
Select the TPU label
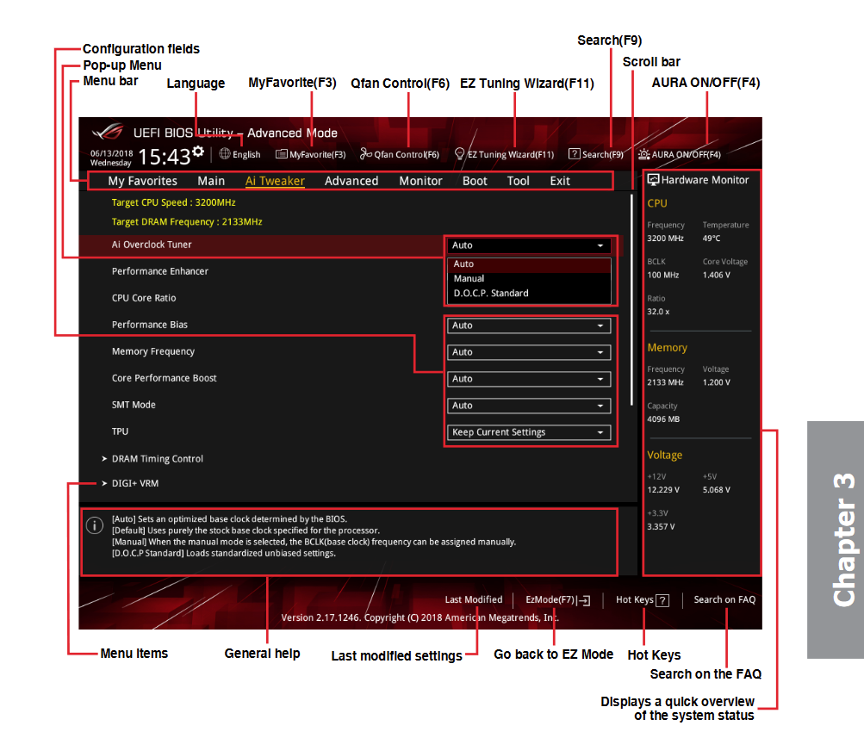[x=120, y=431]
